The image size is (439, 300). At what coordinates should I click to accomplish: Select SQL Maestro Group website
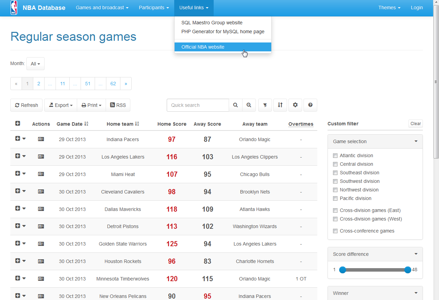pyautogui.click(x=223, y=23)
